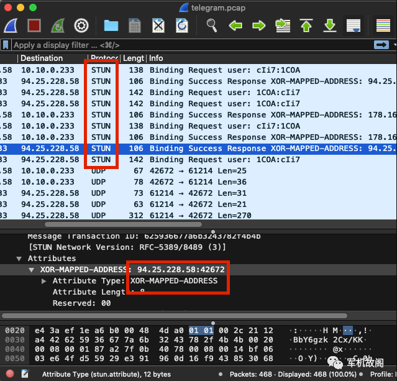Select hex offset row 0030
The image size is (397, 381).
click(x=15, y=340)
